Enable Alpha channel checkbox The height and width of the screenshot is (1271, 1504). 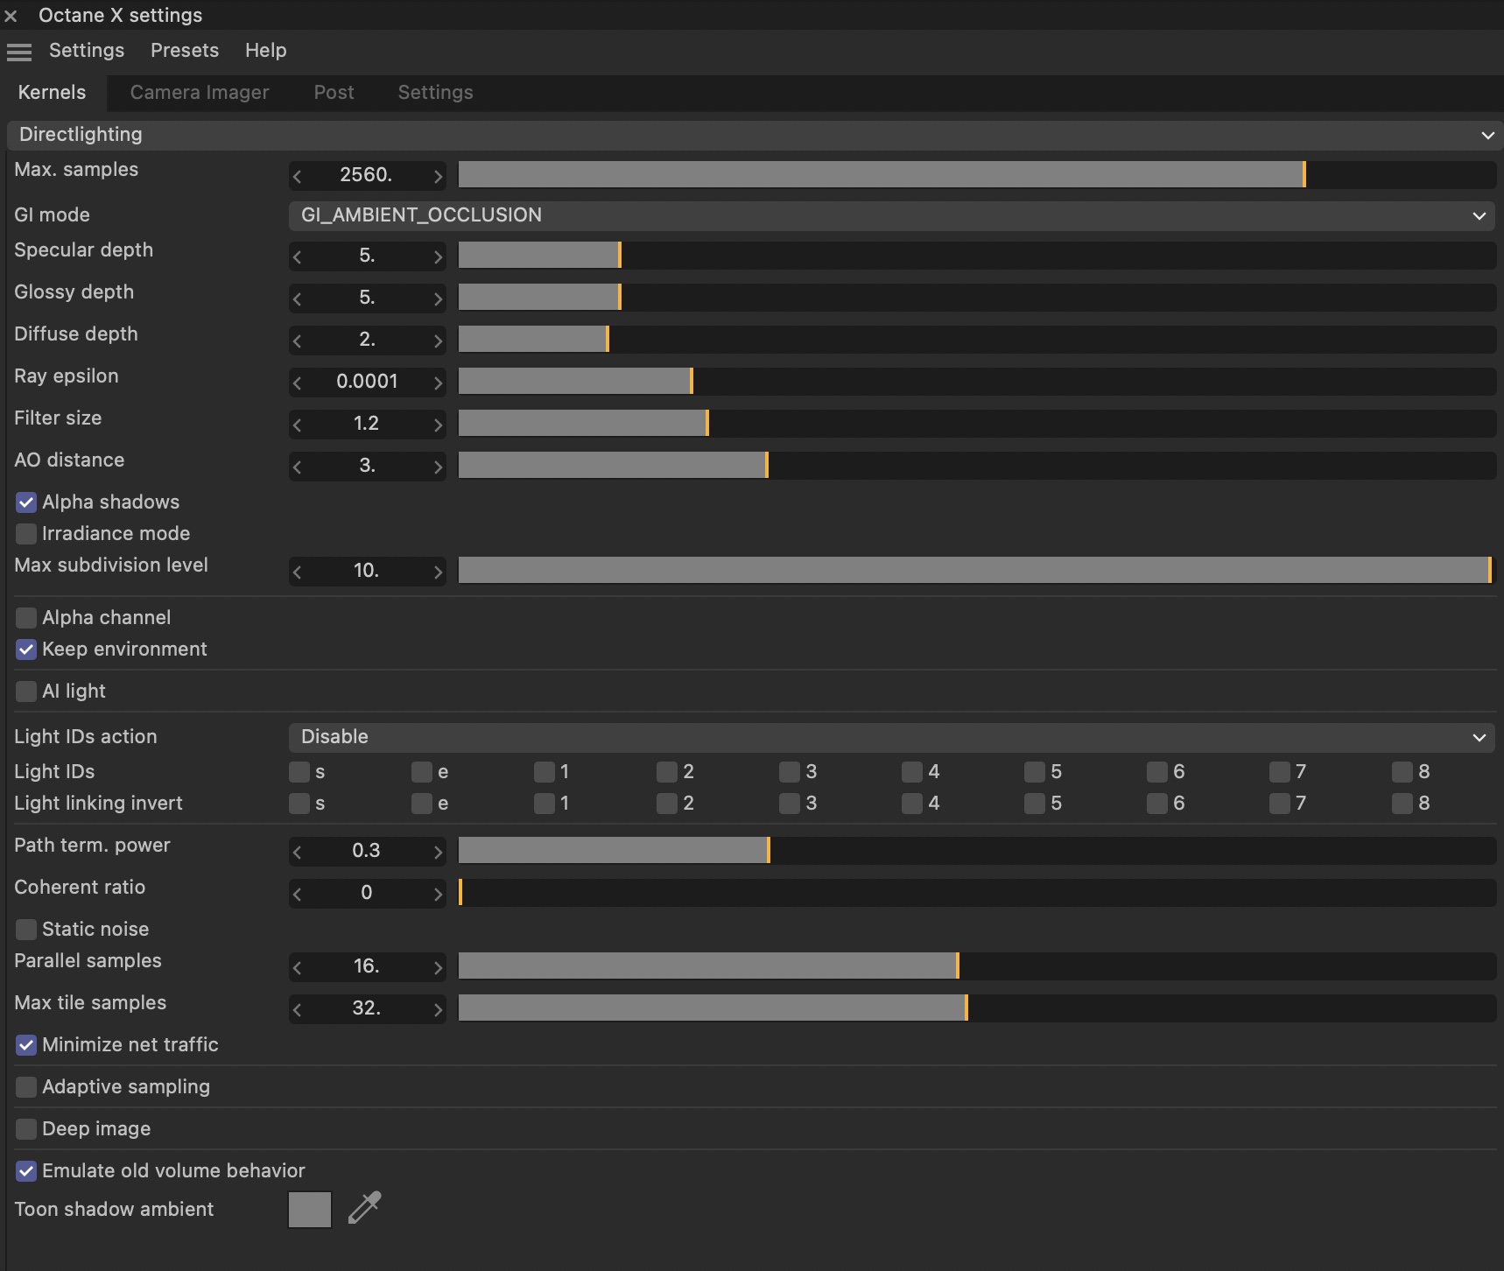click(26, 618)
